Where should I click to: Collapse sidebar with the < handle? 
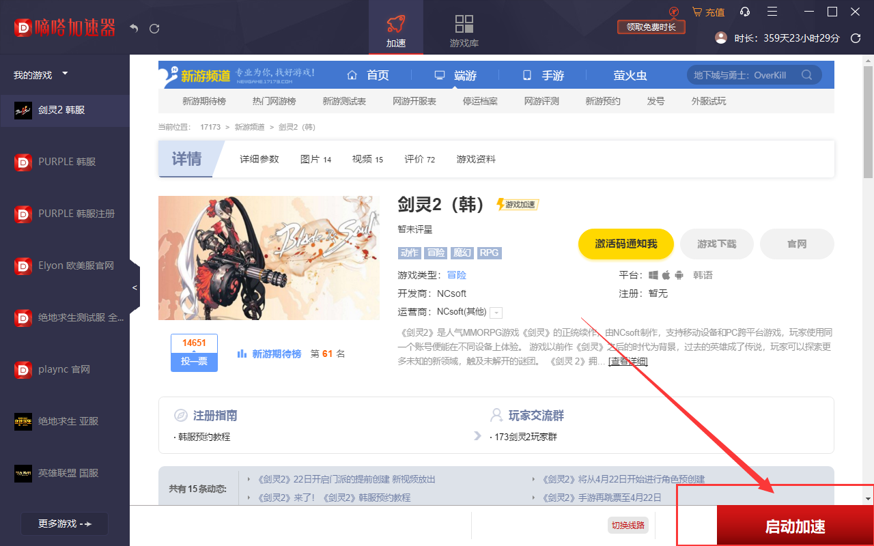(x=135, y=287)
